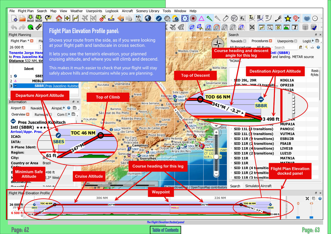This screenshot has height=234, width=331.
Task: Toggle VOR stations hexagon display
Action: point(184,18)
